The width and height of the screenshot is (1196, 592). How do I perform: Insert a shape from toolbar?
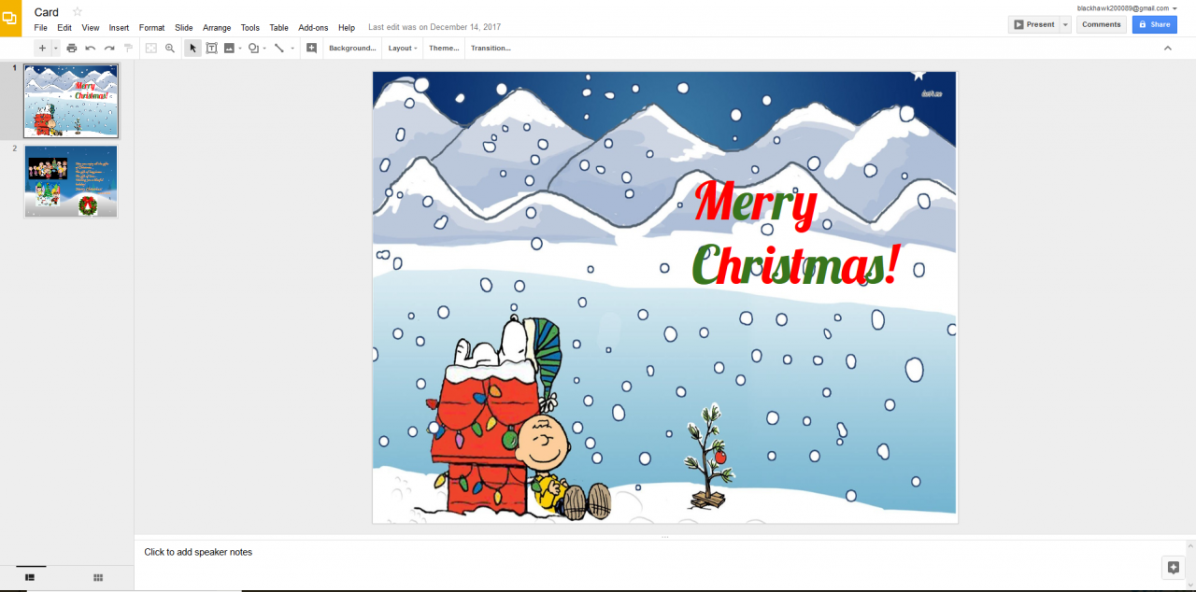253,48
